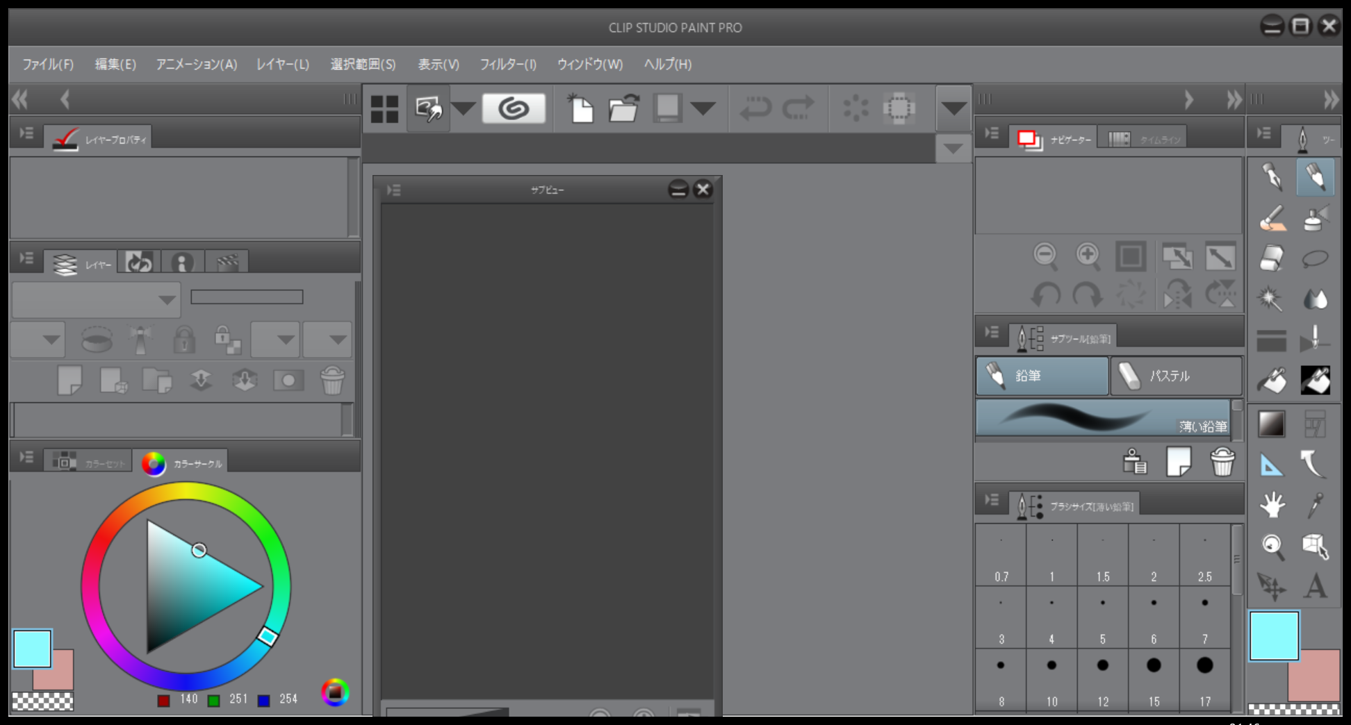Expand the command bar overflow arrow
Viewport: 1351px width, 725px height.
[x=953, y=108]
